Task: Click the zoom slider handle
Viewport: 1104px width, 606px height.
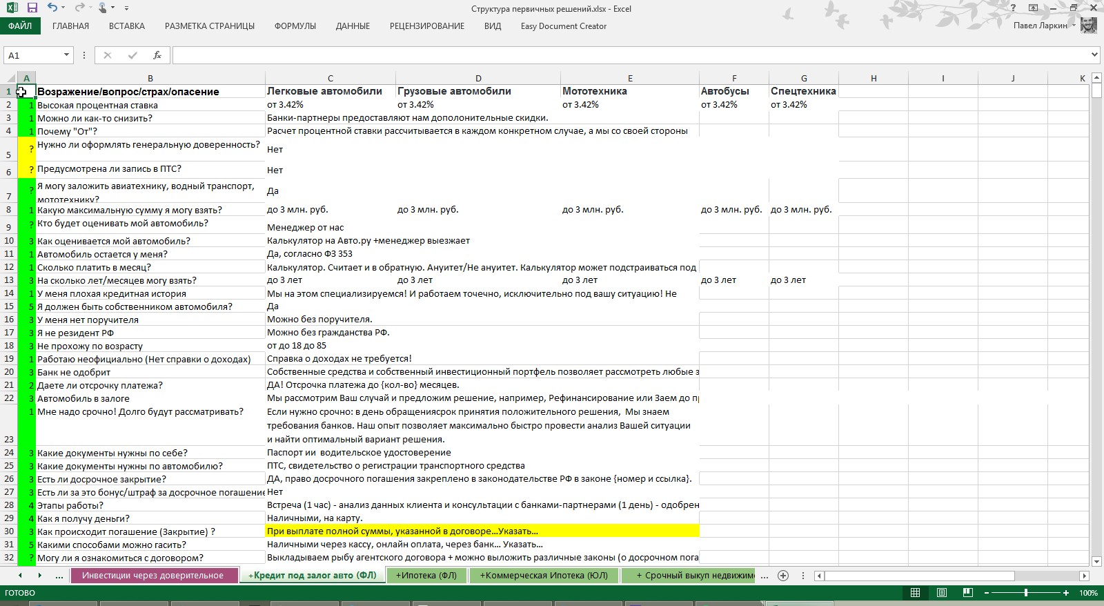Action: 1026,593
